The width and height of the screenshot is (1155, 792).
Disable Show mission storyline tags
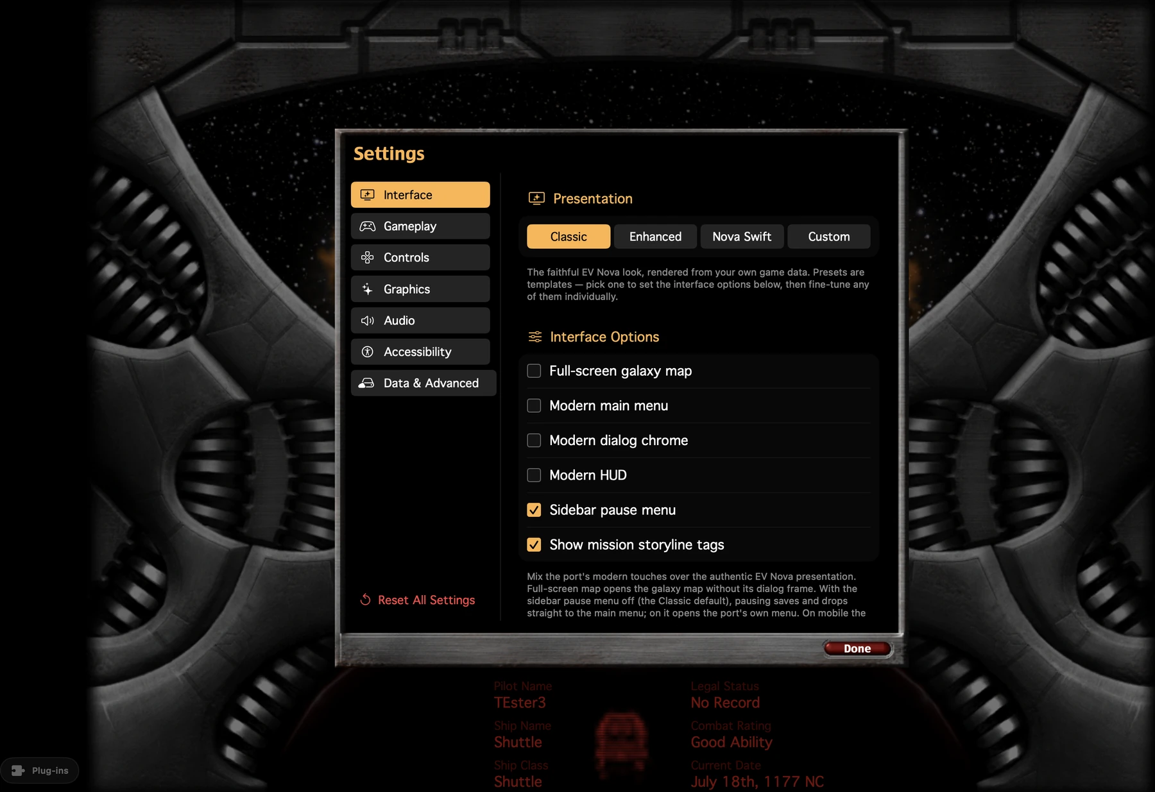pyautogui.click(x=534, y=544)
